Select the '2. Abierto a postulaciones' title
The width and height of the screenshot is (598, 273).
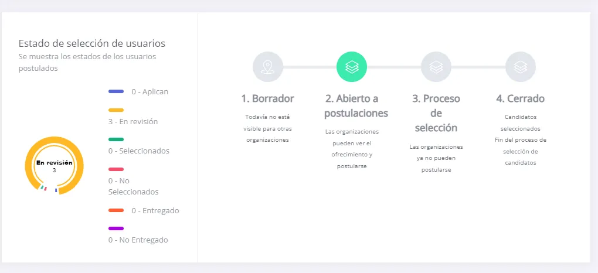356,105
